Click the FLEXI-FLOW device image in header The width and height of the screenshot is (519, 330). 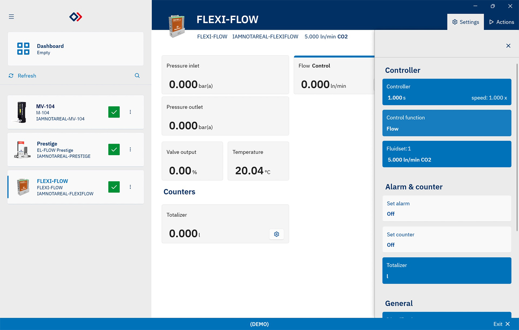pos(177,26)
